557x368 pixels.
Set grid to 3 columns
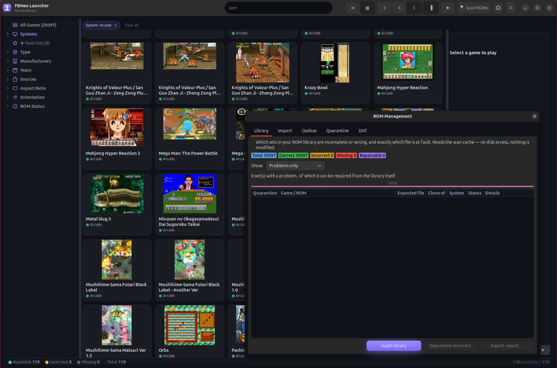pyautogui.click(x=384, y=8)
